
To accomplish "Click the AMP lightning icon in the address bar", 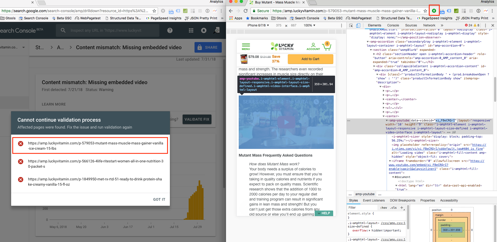I will click(x=434, y=11).
